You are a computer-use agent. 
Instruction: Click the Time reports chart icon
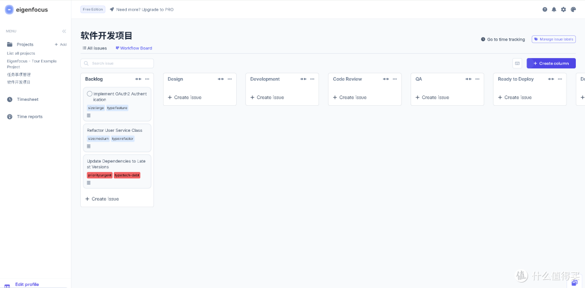(x=10, y=117)
